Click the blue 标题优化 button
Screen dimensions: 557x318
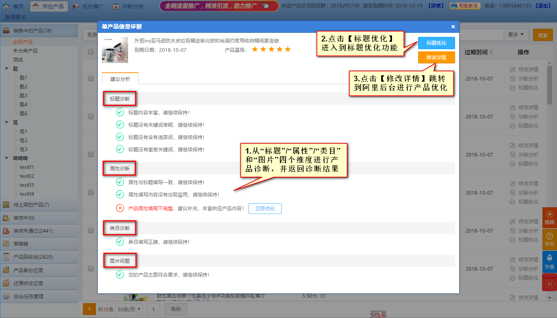[436, 43]
